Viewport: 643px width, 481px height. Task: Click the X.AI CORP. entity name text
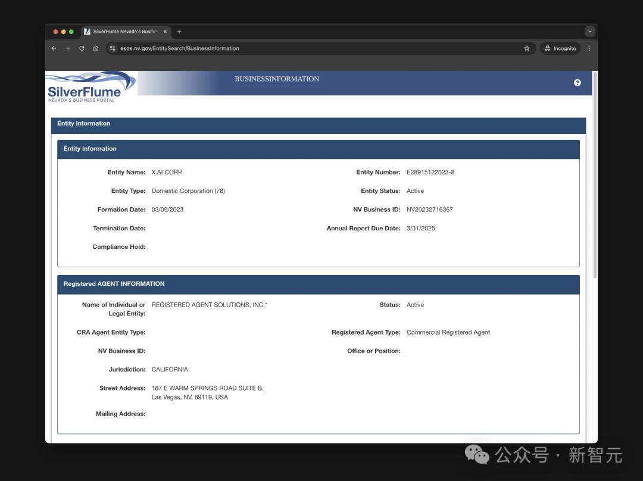[x=167, y=173]
